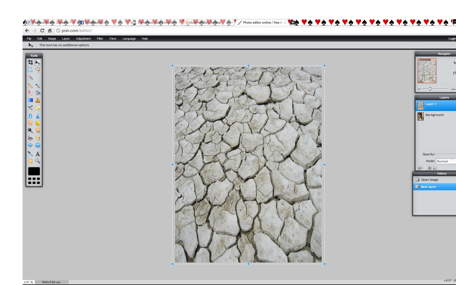Click the 100 % zoom field

[x=28, y=282]
